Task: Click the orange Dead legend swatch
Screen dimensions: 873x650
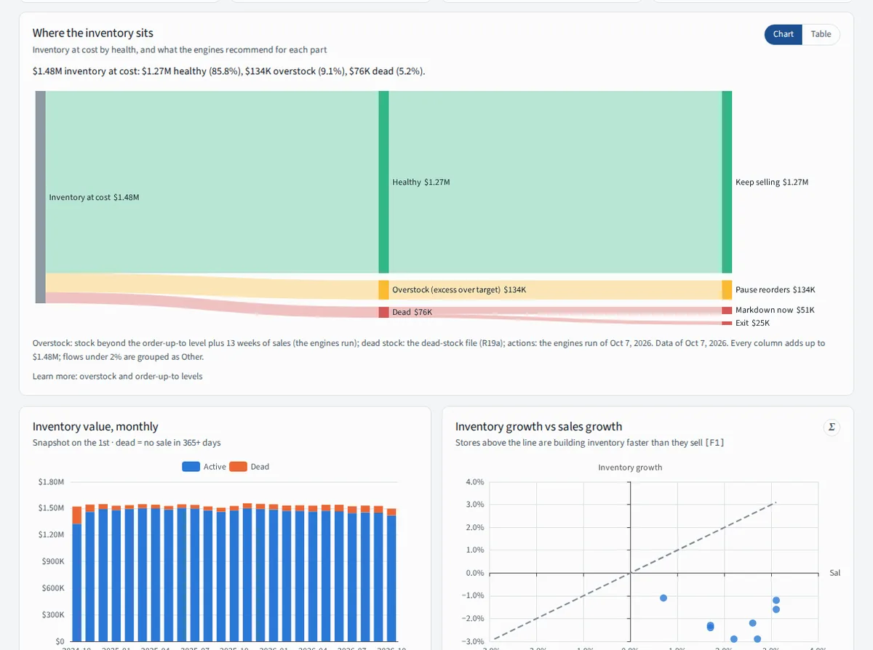Action: 238,467
